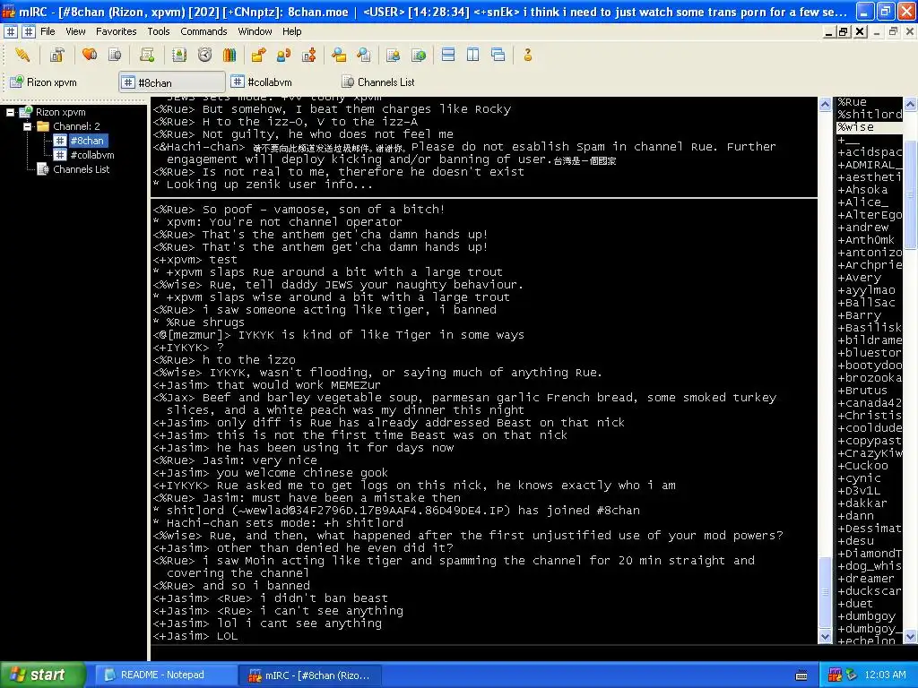
Task: Select %wise in the nickname list
Action: coord(870,127)
